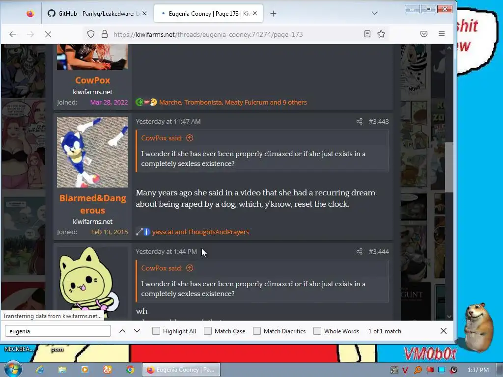503x377 pixels.
Task: Share post #3,443
Action: 359,122
